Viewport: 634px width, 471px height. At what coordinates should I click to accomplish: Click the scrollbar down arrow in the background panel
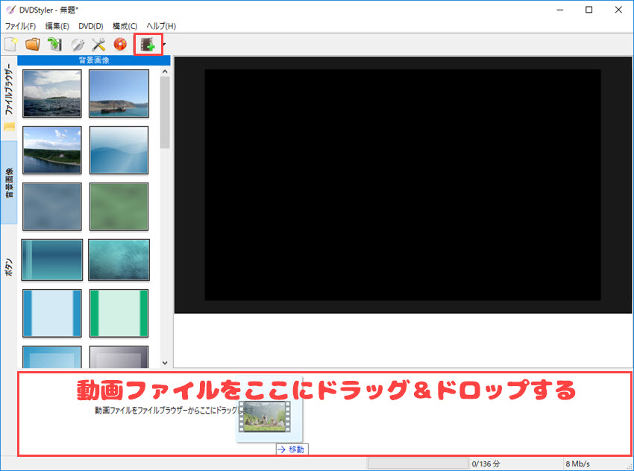pos(165,362)
